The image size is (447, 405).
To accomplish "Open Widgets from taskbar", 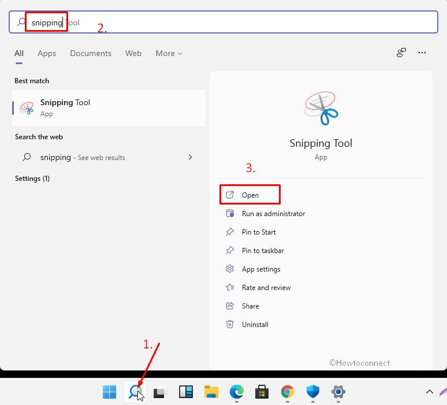I will coord(186,392).
